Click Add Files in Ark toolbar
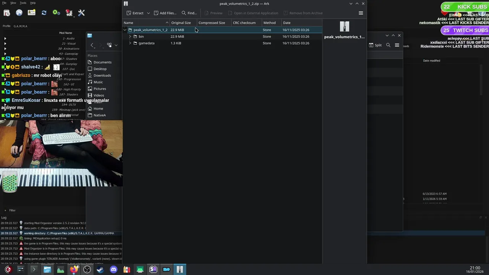Screen dimensions: 489x275 coord(165,13)
